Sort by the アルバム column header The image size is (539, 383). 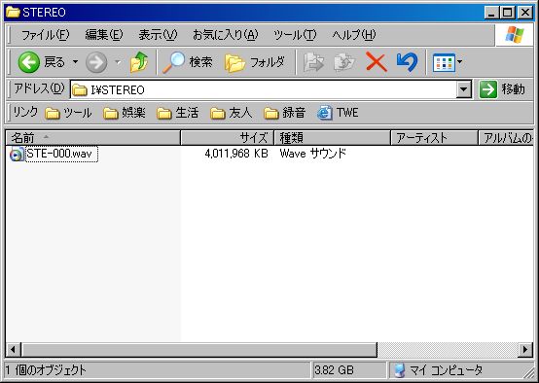506,138
